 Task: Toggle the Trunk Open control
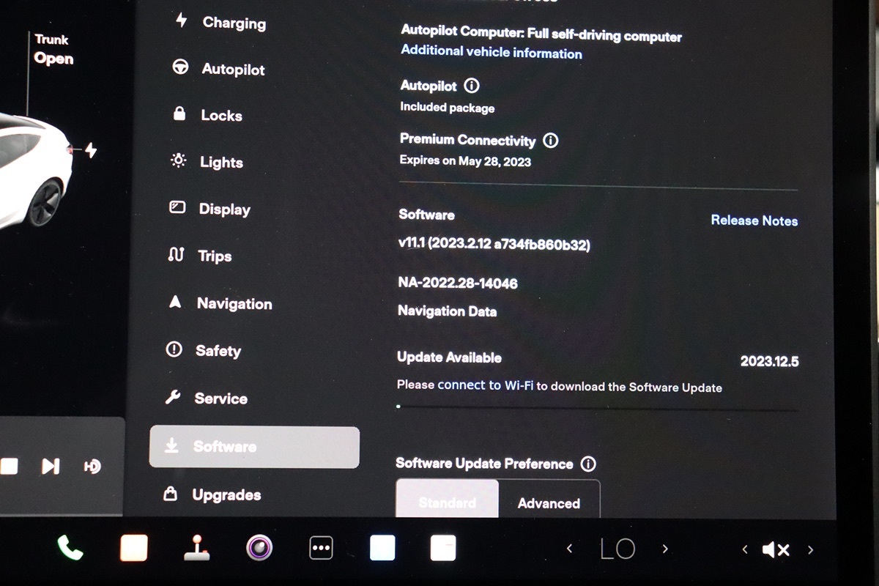[53, 50]
